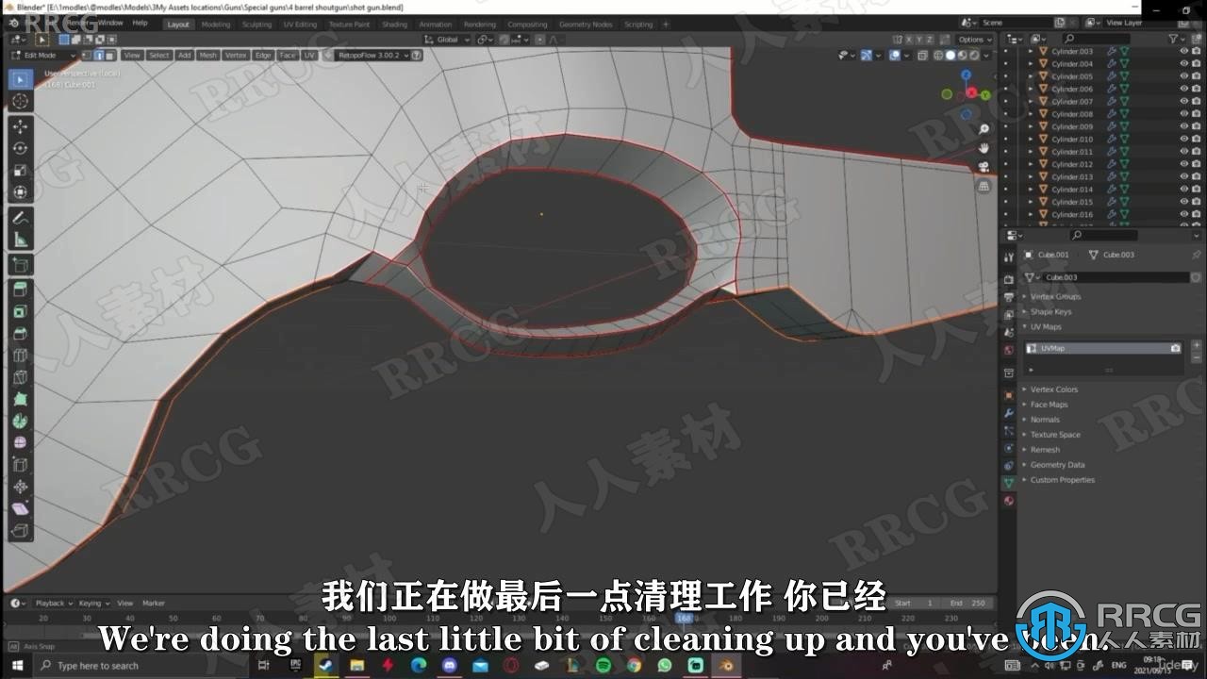1207x679 pixels.
Task: Open the Help menu
Action: [140, 22]
